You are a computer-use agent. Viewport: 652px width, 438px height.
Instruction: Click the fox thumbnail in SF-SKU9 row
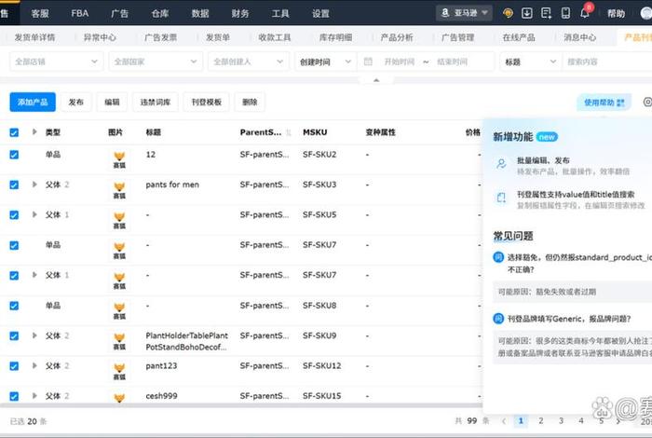click(x=119, y=341)
